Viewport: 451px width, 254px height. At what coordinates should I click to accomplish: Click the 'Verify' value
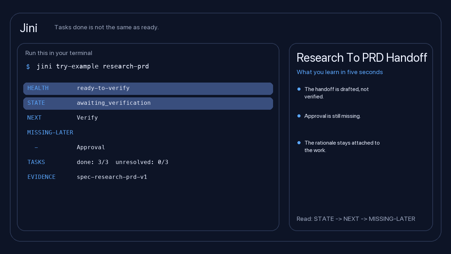(x=87, y=118)
